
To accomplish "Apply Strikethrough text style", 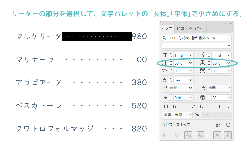I will click(228, 106).
